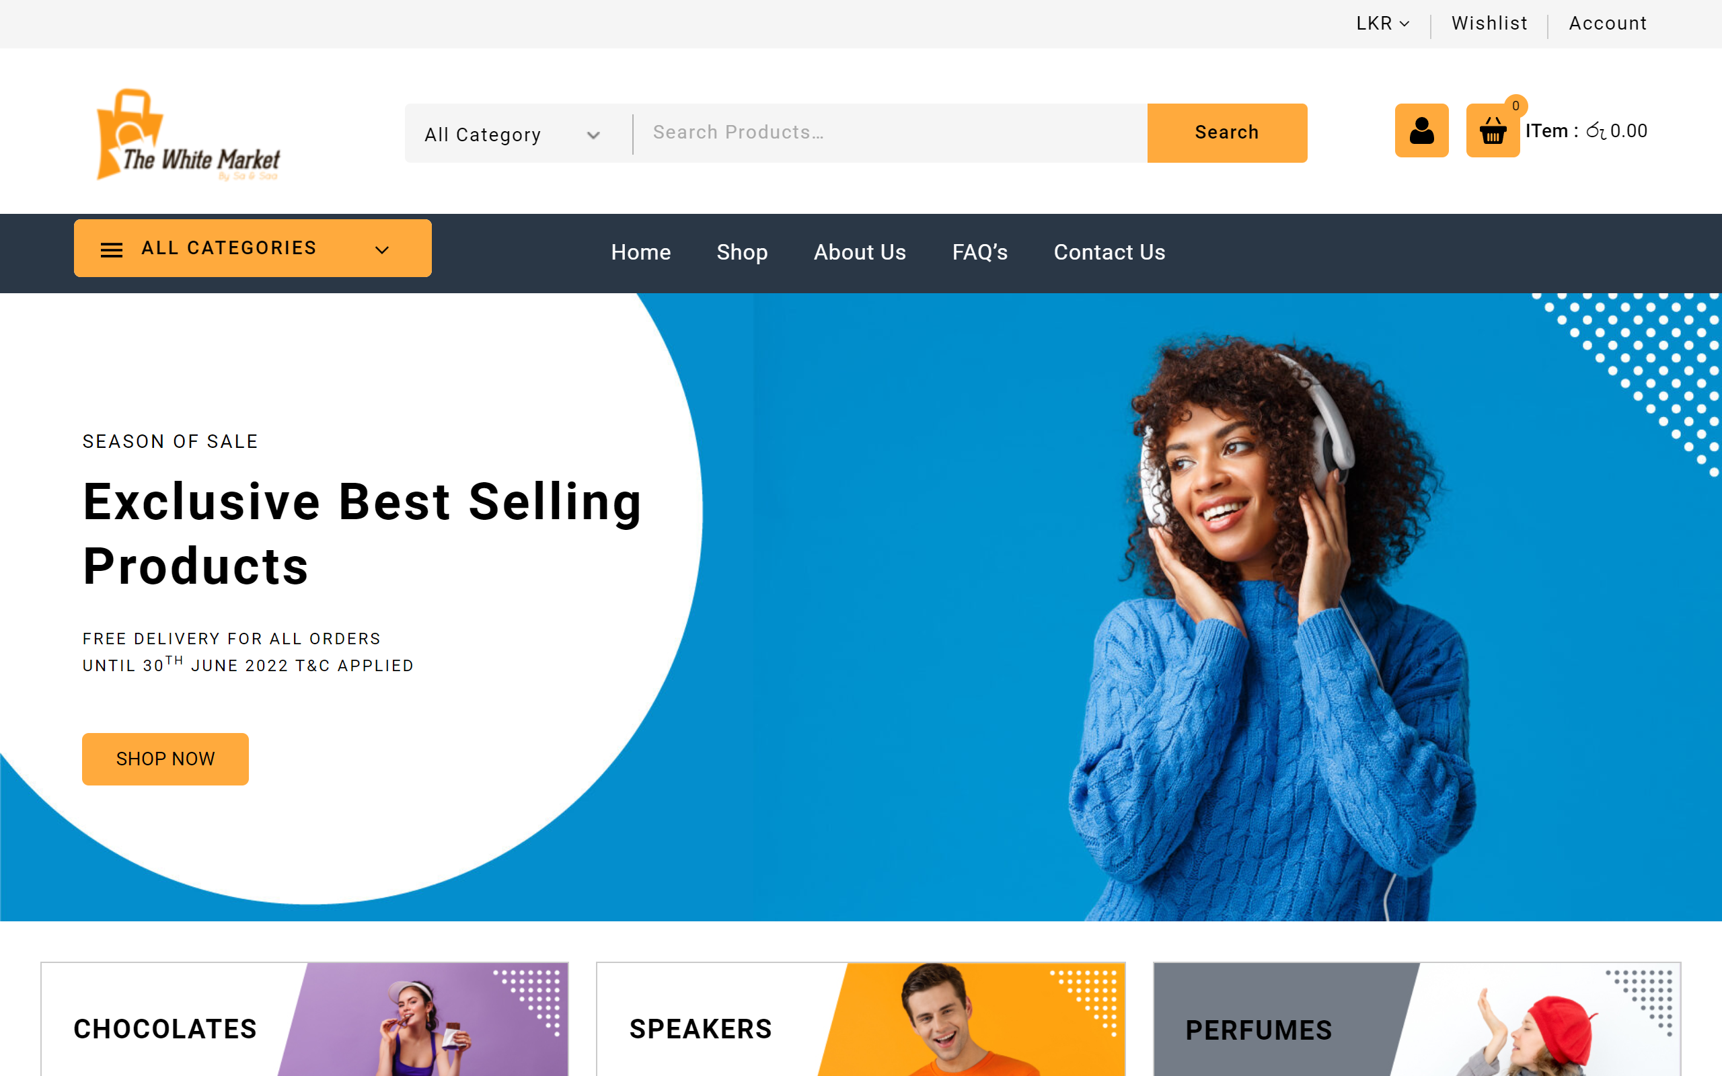
Task: Open the Chocolates category banner
Action: (x=305, y=1019)
